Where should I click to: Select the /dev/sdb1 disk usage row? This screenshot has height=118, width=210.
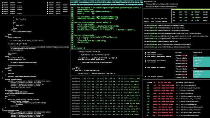tap(156, 19)
